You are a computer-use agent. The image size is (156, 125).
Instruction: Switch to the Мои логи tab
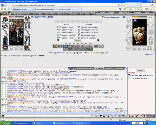[109, 68]
